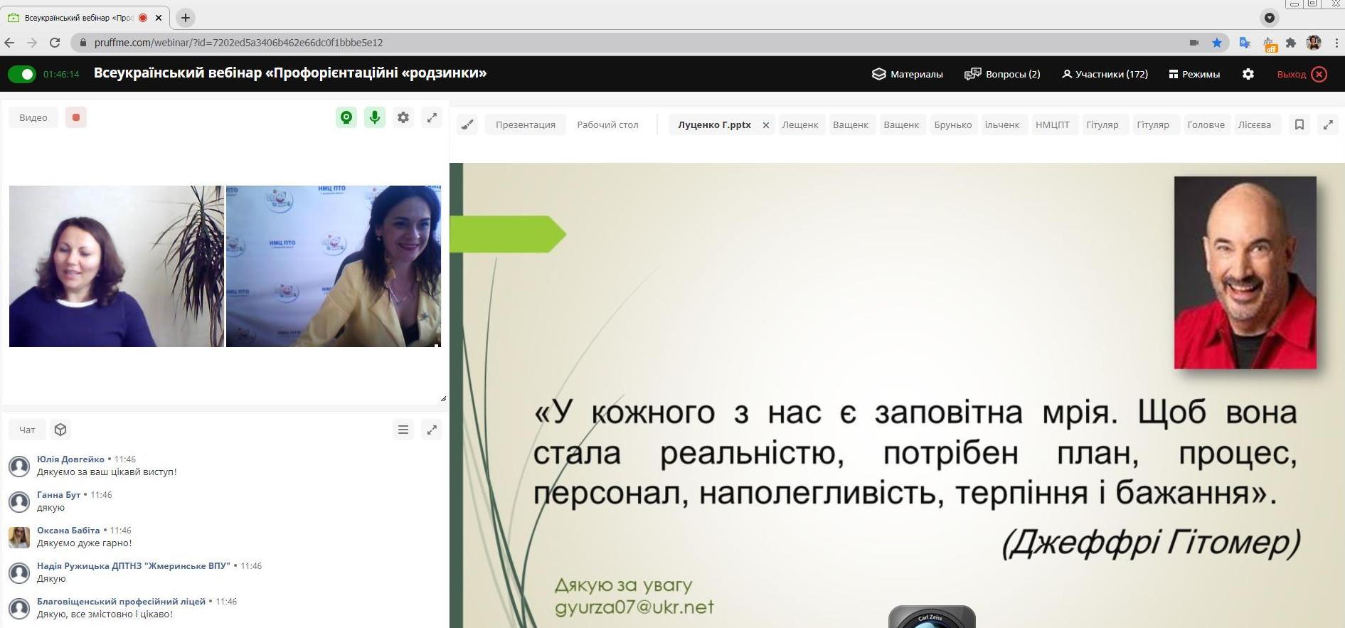
Task: Click the browser back arrow
Action: pos(9,43)
